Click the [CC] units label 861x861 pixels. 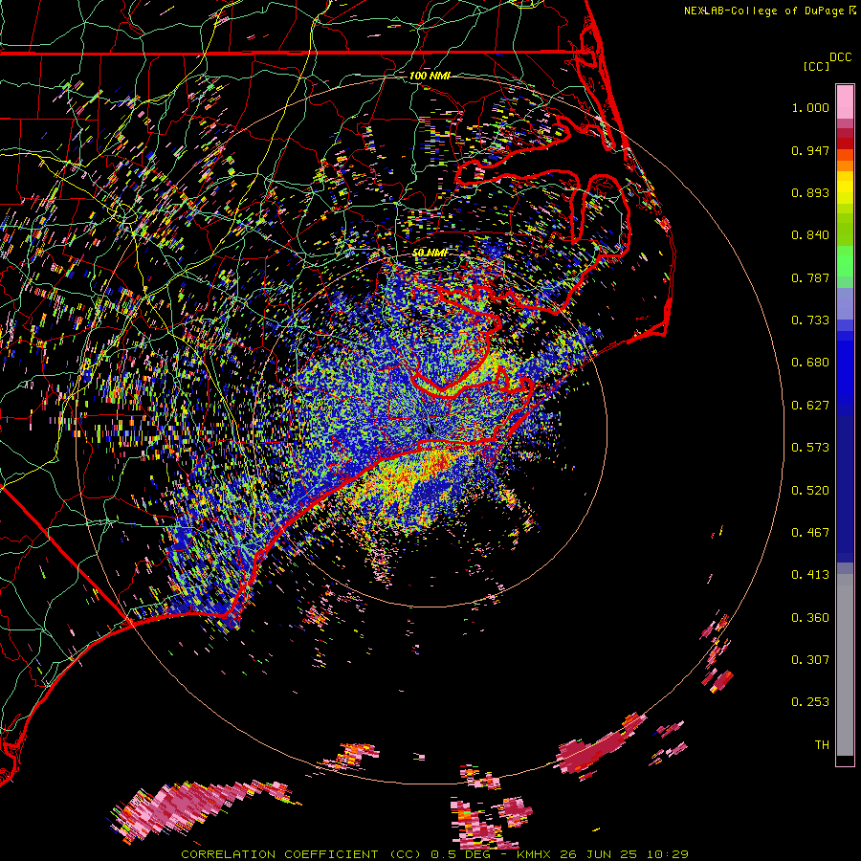pos(816,66)
